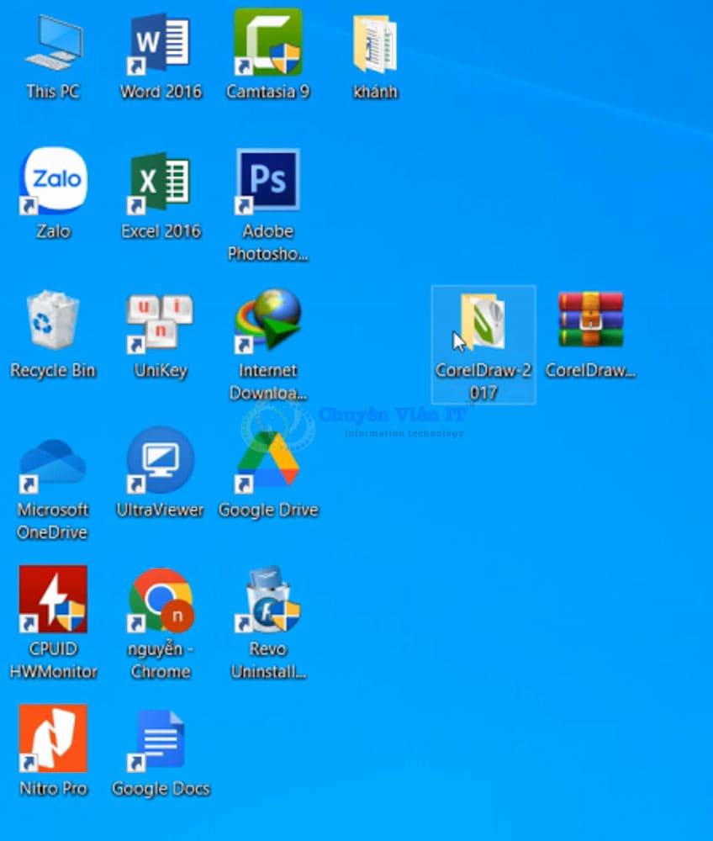Select the nguyễn - Chrome shortcut
This screenshot has width=713, height=841.
tap(161, 600)
